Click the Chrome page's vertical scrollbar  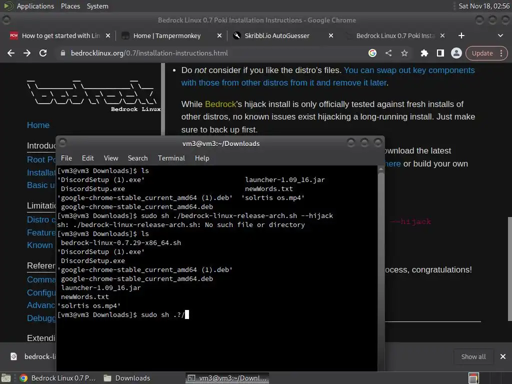click(x=509, y=268)
